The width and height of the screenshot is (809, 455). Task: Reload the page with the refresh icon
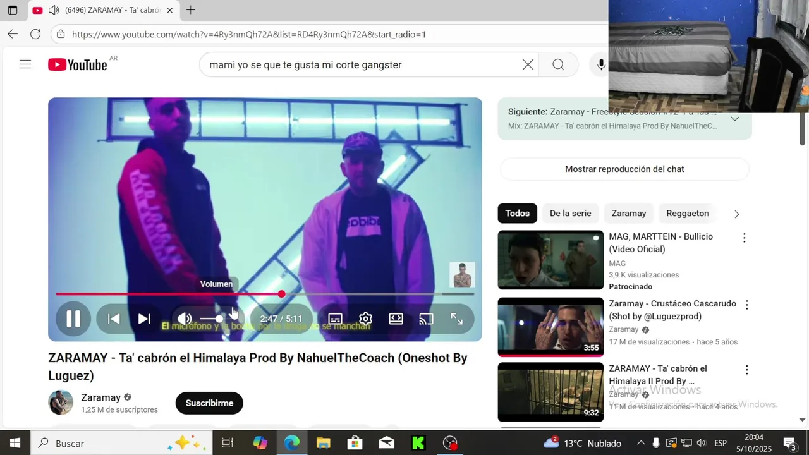click(x=35, y=34)
